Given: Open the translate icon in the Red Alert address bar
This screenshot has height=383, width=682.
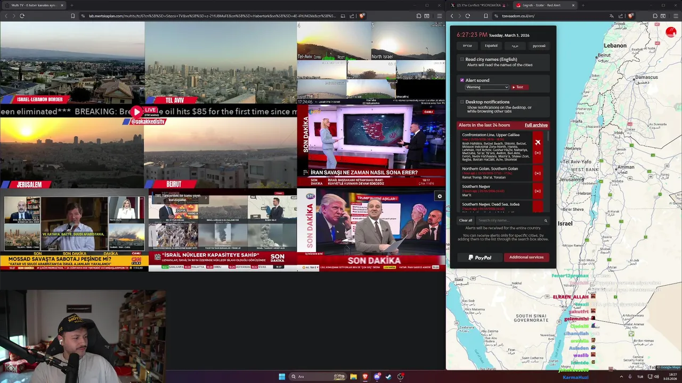Looking at the screenshot, I should [x=612, y=16].
